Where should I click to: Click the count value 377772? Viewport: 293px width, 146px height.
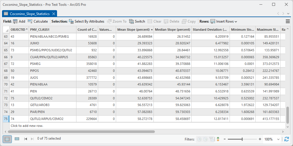(87, 78)
